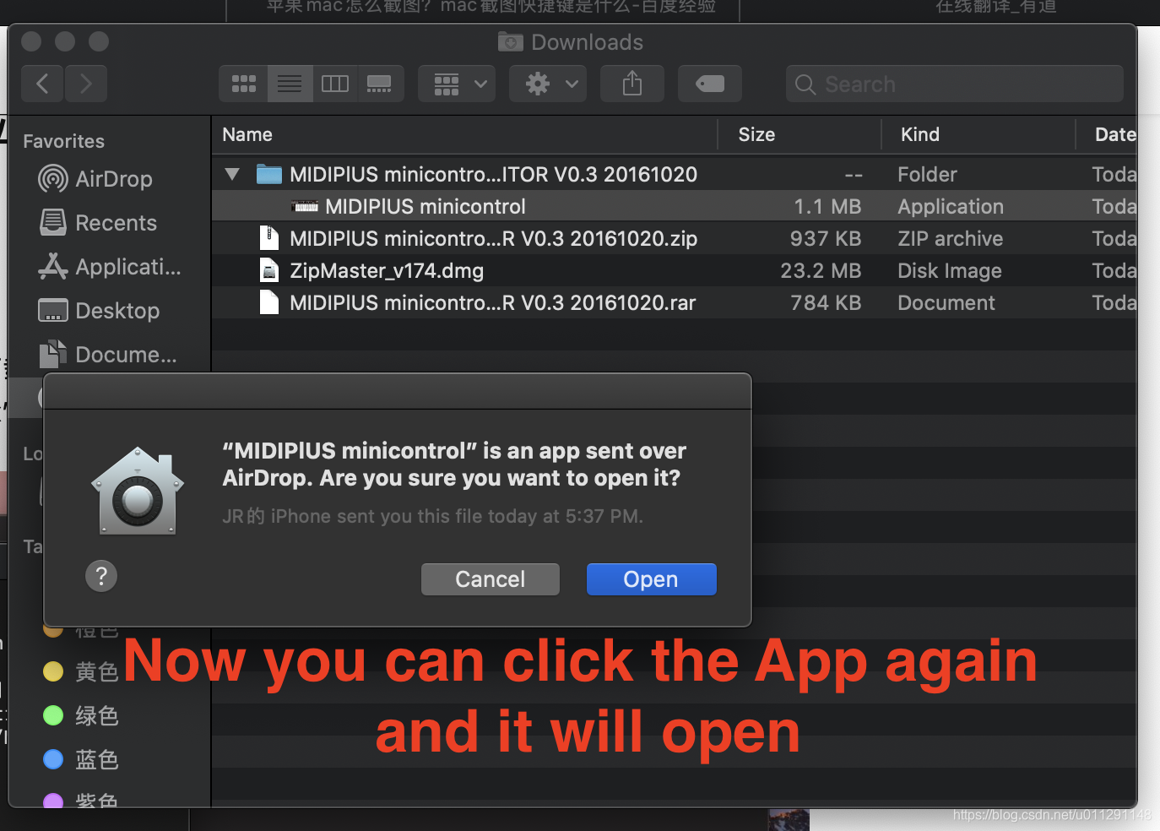The image size is (1160, 831).
Task: Click the Gatekeeper security icon in dialog
Action: click(x=138, y=492)
